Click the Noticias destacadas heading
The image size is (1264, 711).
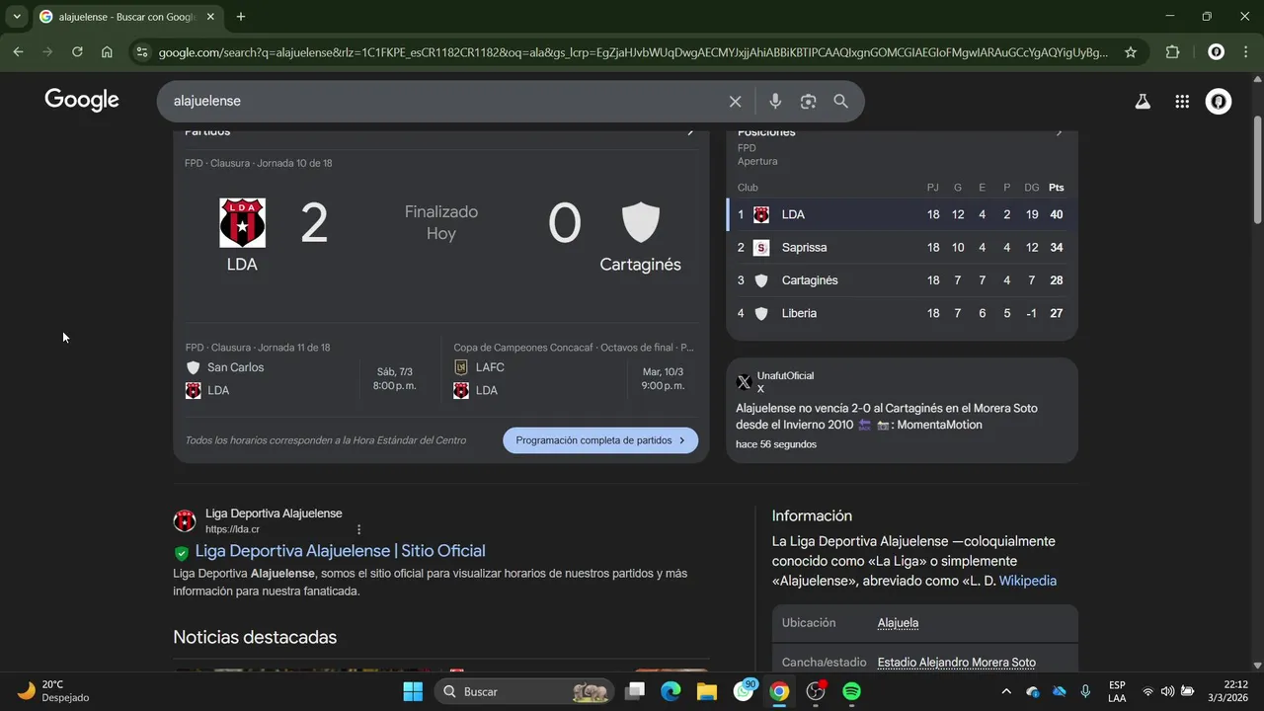255,637
